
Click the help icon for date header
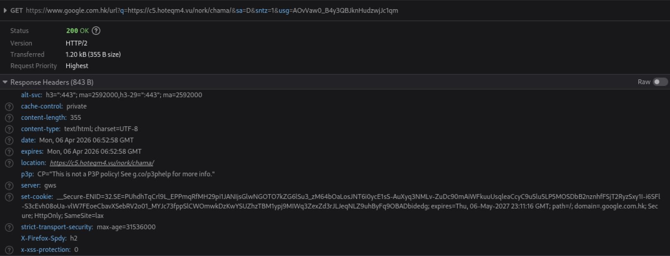(9, 141)
